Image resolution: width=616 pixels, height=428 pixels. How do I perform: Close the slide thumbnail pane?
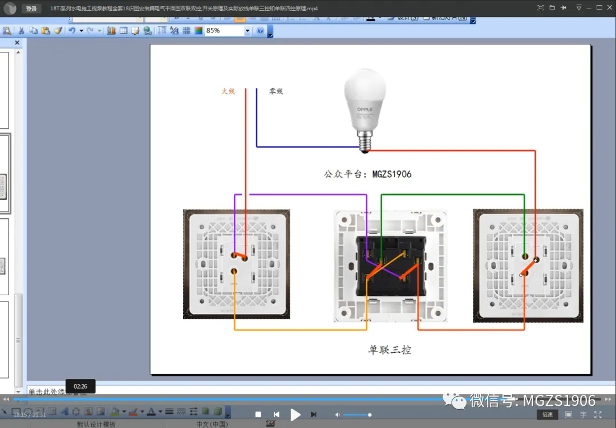click(x=17, y=42)
